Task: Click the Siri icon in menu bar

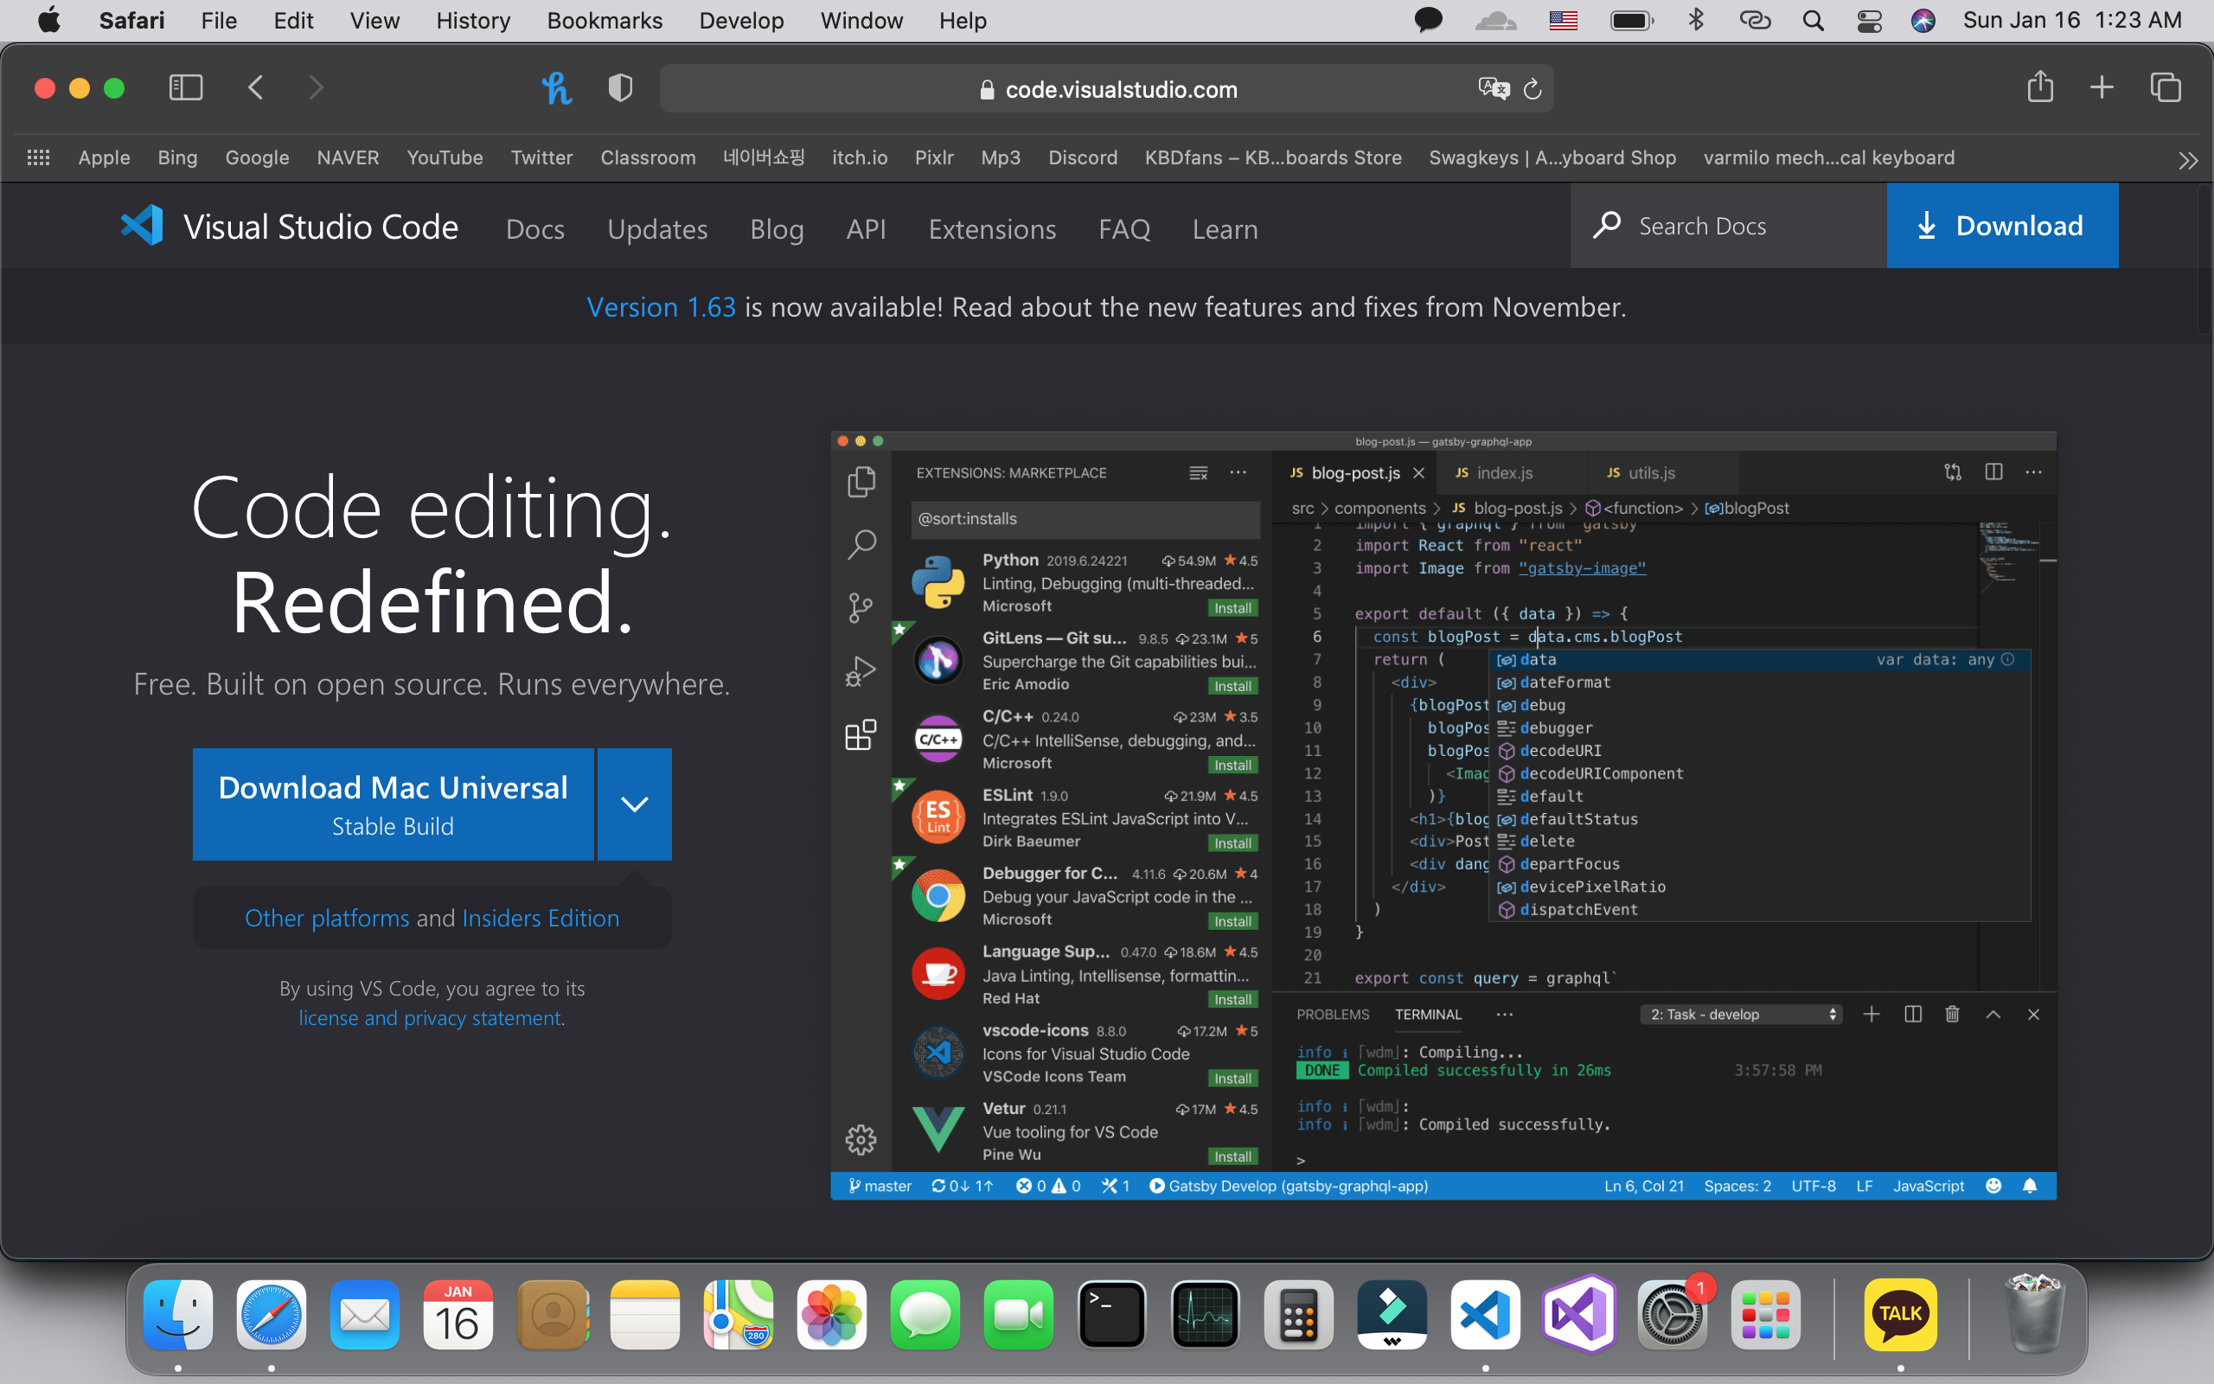Action: pos(1923,20)
